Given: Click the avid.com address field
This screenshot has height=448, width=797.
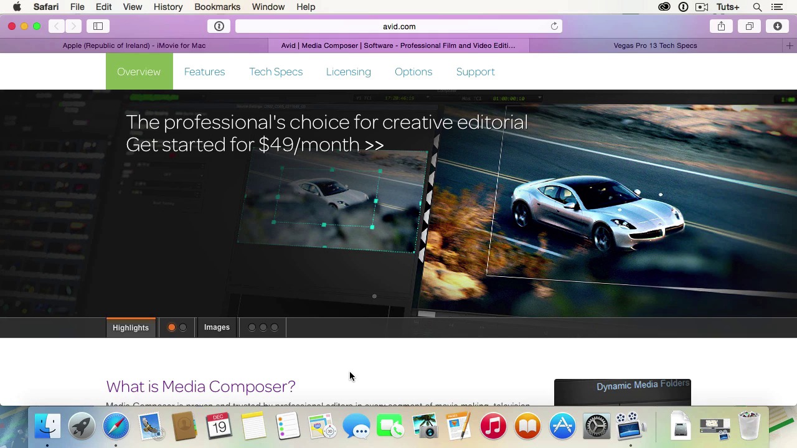Looking at the screenshot, I should point(398,26).
